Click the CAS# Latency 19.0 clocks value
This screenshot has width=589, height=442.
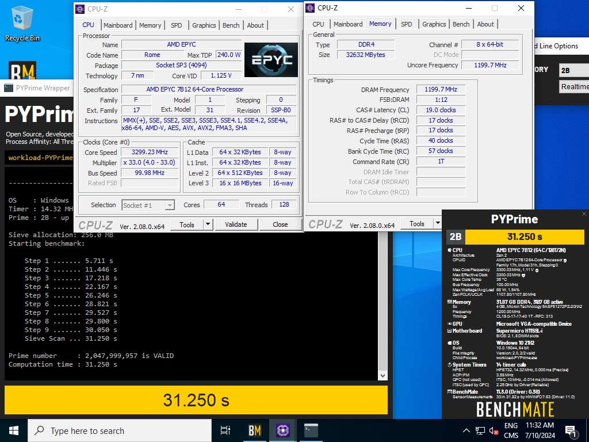(x=441, y=110)
